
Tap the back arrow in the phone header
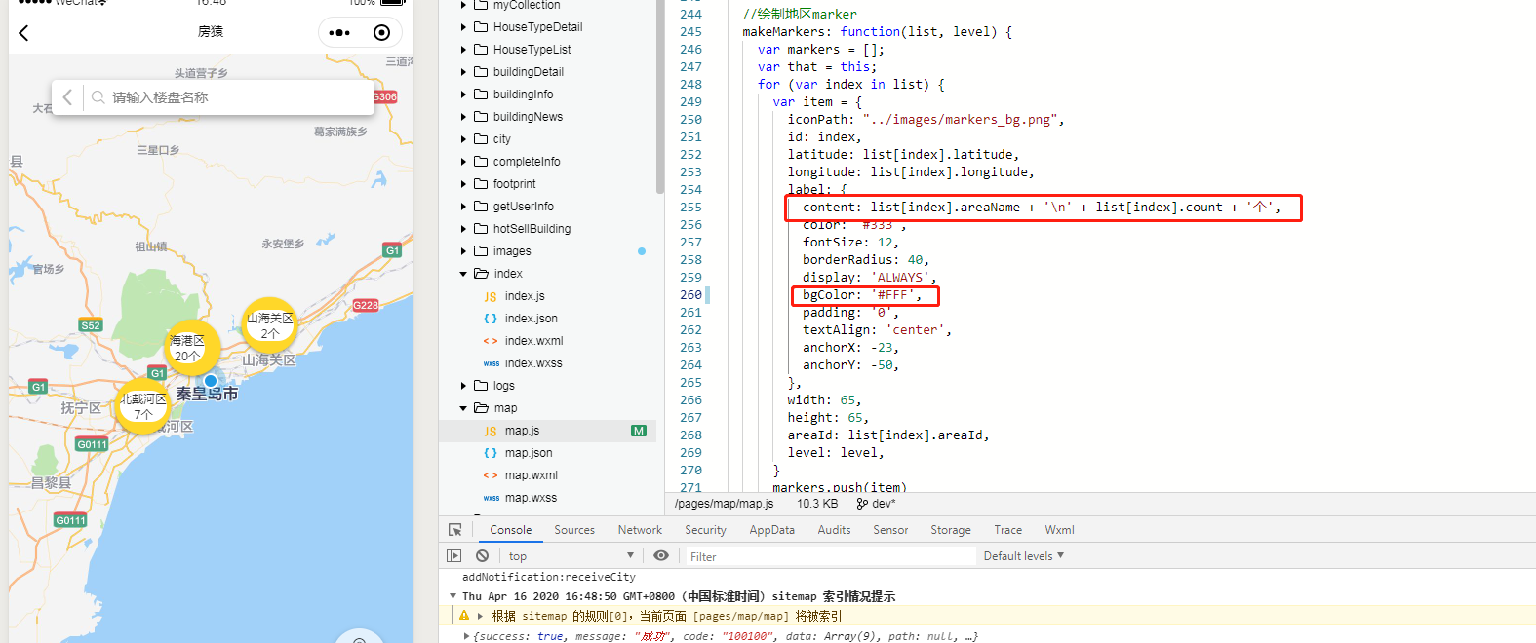[24, 33]
